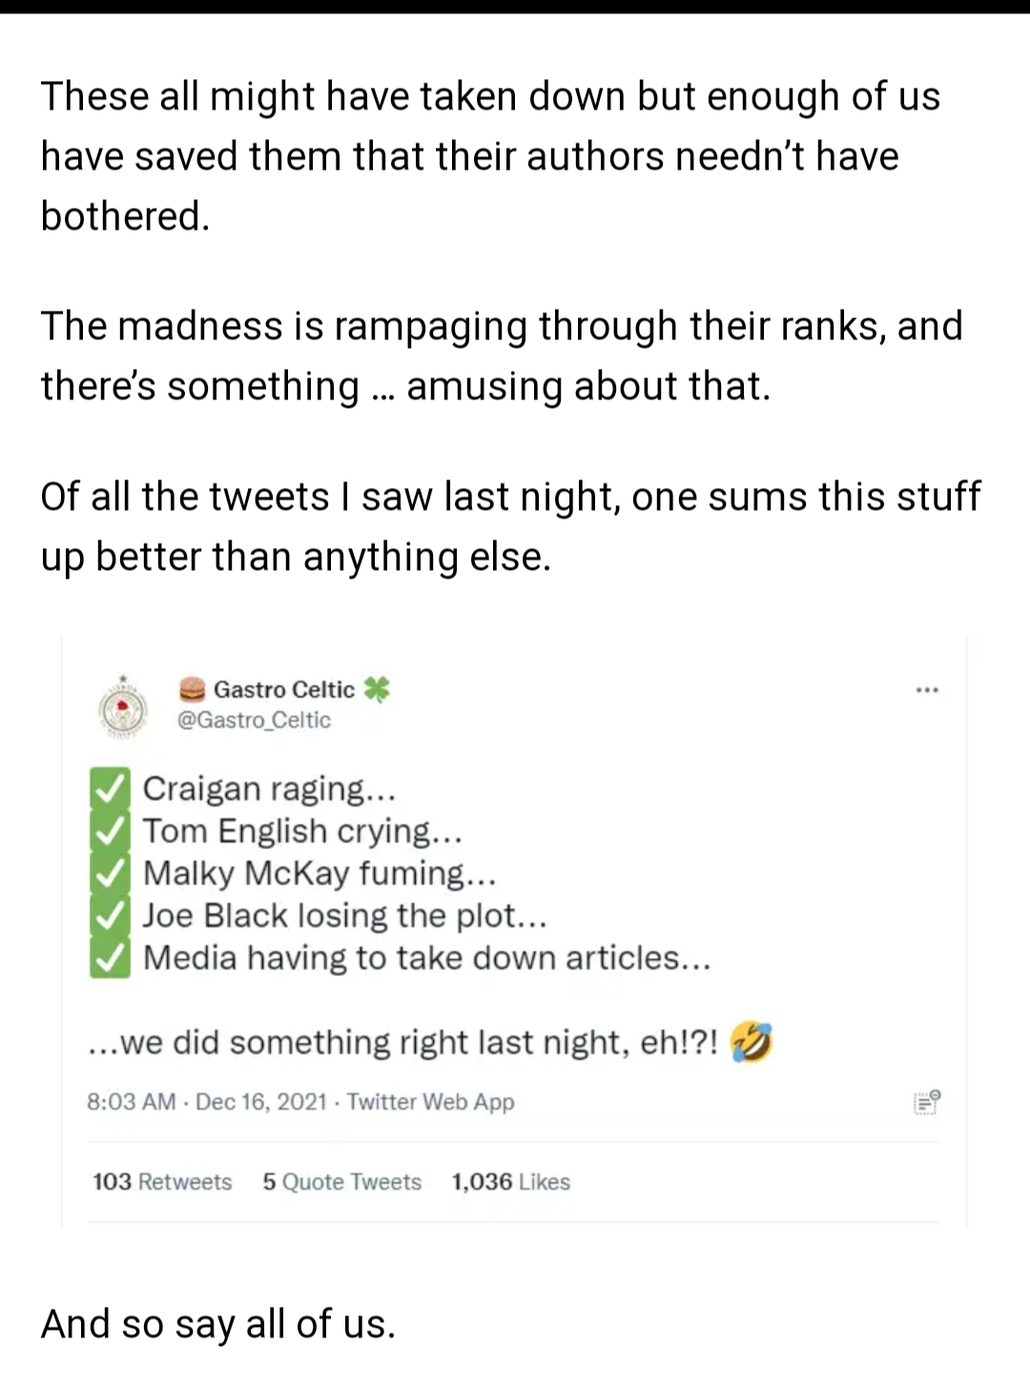Open the Gastro Celtic display name
Viewport: 1030px width, 1386px height.
tap(283, 689)
